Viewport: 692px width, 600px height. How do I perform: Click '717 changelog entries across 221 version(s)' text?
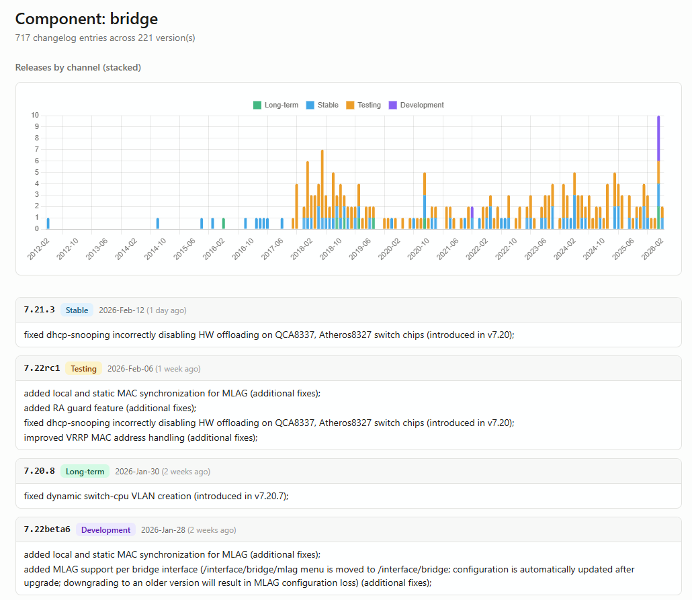105,38
